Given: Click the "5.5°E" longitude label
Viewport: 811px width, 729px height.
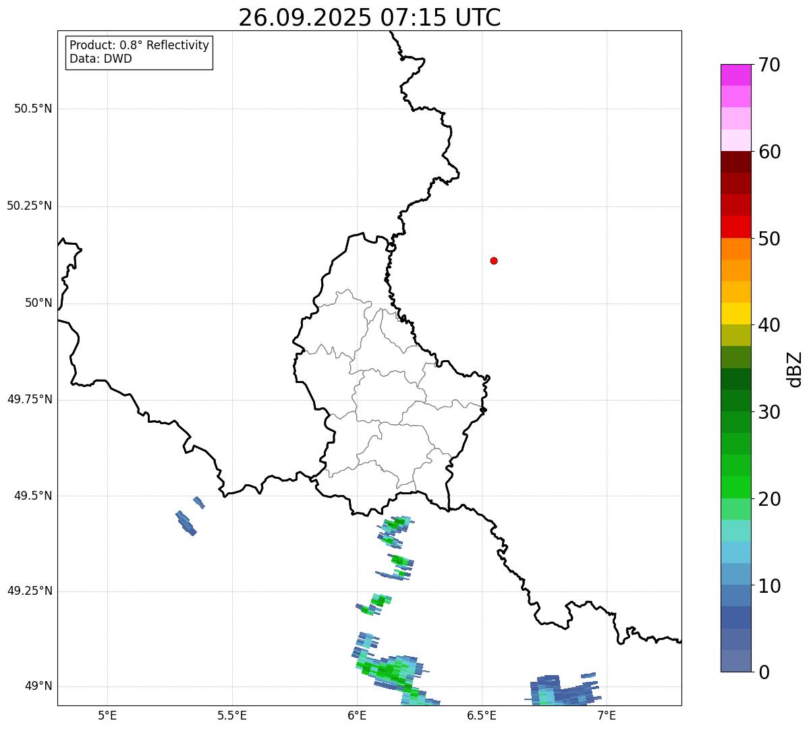Looking at the screenshot, I should click(232, 715).
